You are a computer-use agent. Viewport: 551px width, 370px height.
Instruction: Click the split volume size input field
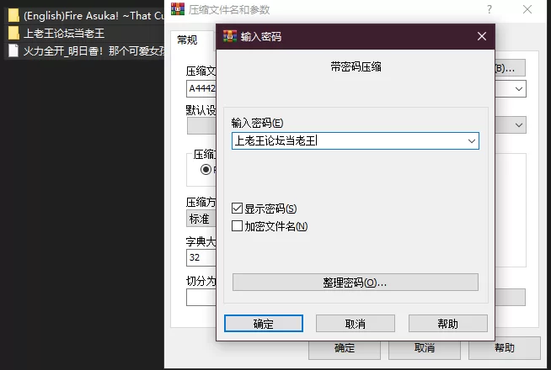[x=201, y=298]
